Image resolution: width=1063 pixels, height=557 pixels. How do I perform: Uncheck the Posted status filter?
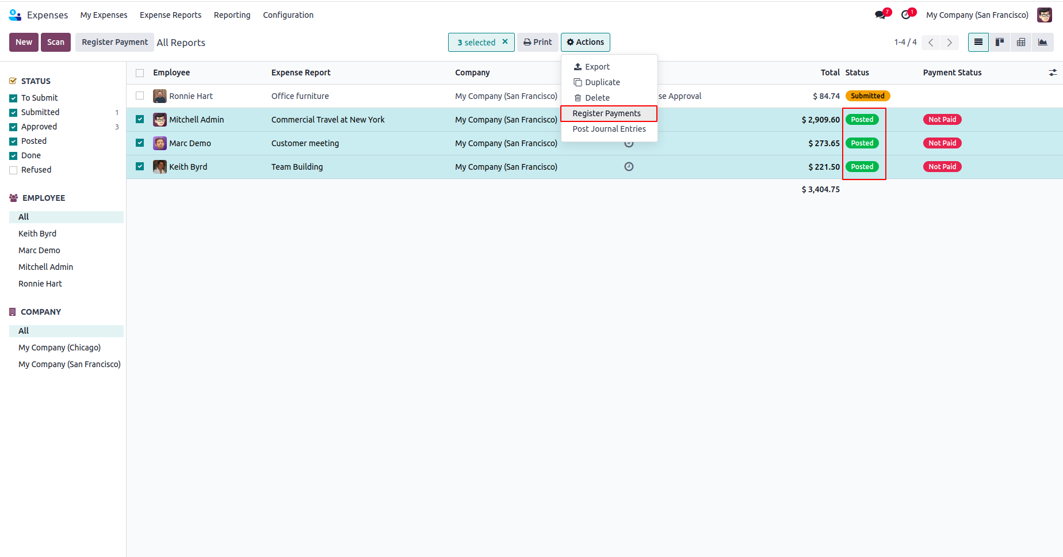click(x=13, y=142)
